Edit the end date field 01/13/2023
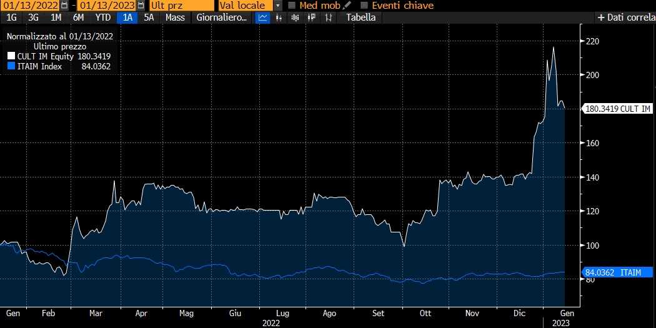This screenshot has height=328, width=656. tap(107, 6)
